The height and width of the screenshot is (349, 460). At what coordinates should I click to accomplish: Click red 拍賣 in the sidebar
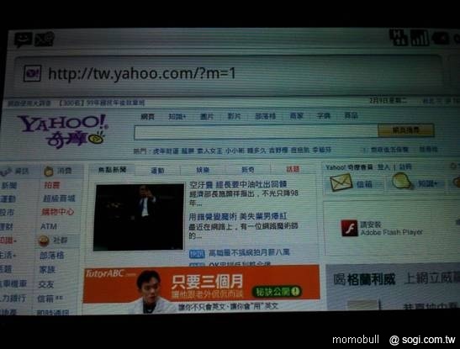click(52, 185)
